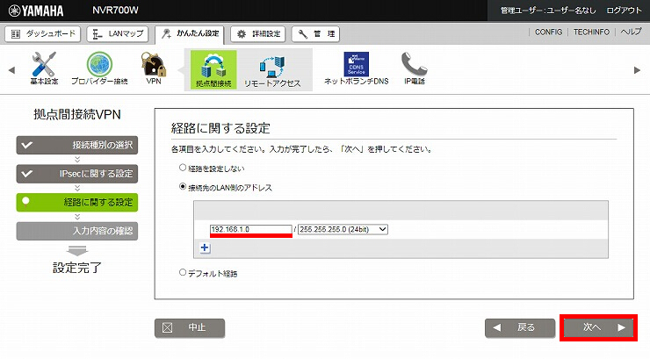Image resolution: width=650 pixels, height=359 pixels.
Task: Switch to 詳細設定 tab
Action: tap(258, 34)
